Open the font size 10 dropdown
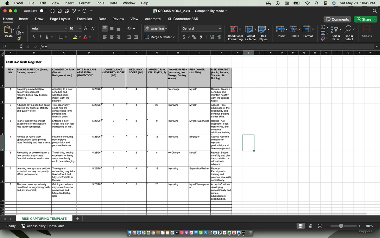380x238 pixels. tap(80, 29)
